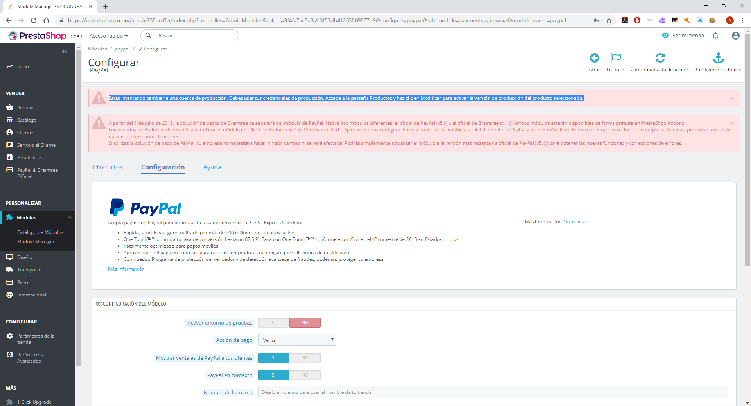The image size is (751, 406).
Task: Open Catálogo in sidebar
Action: click(27, 120)
